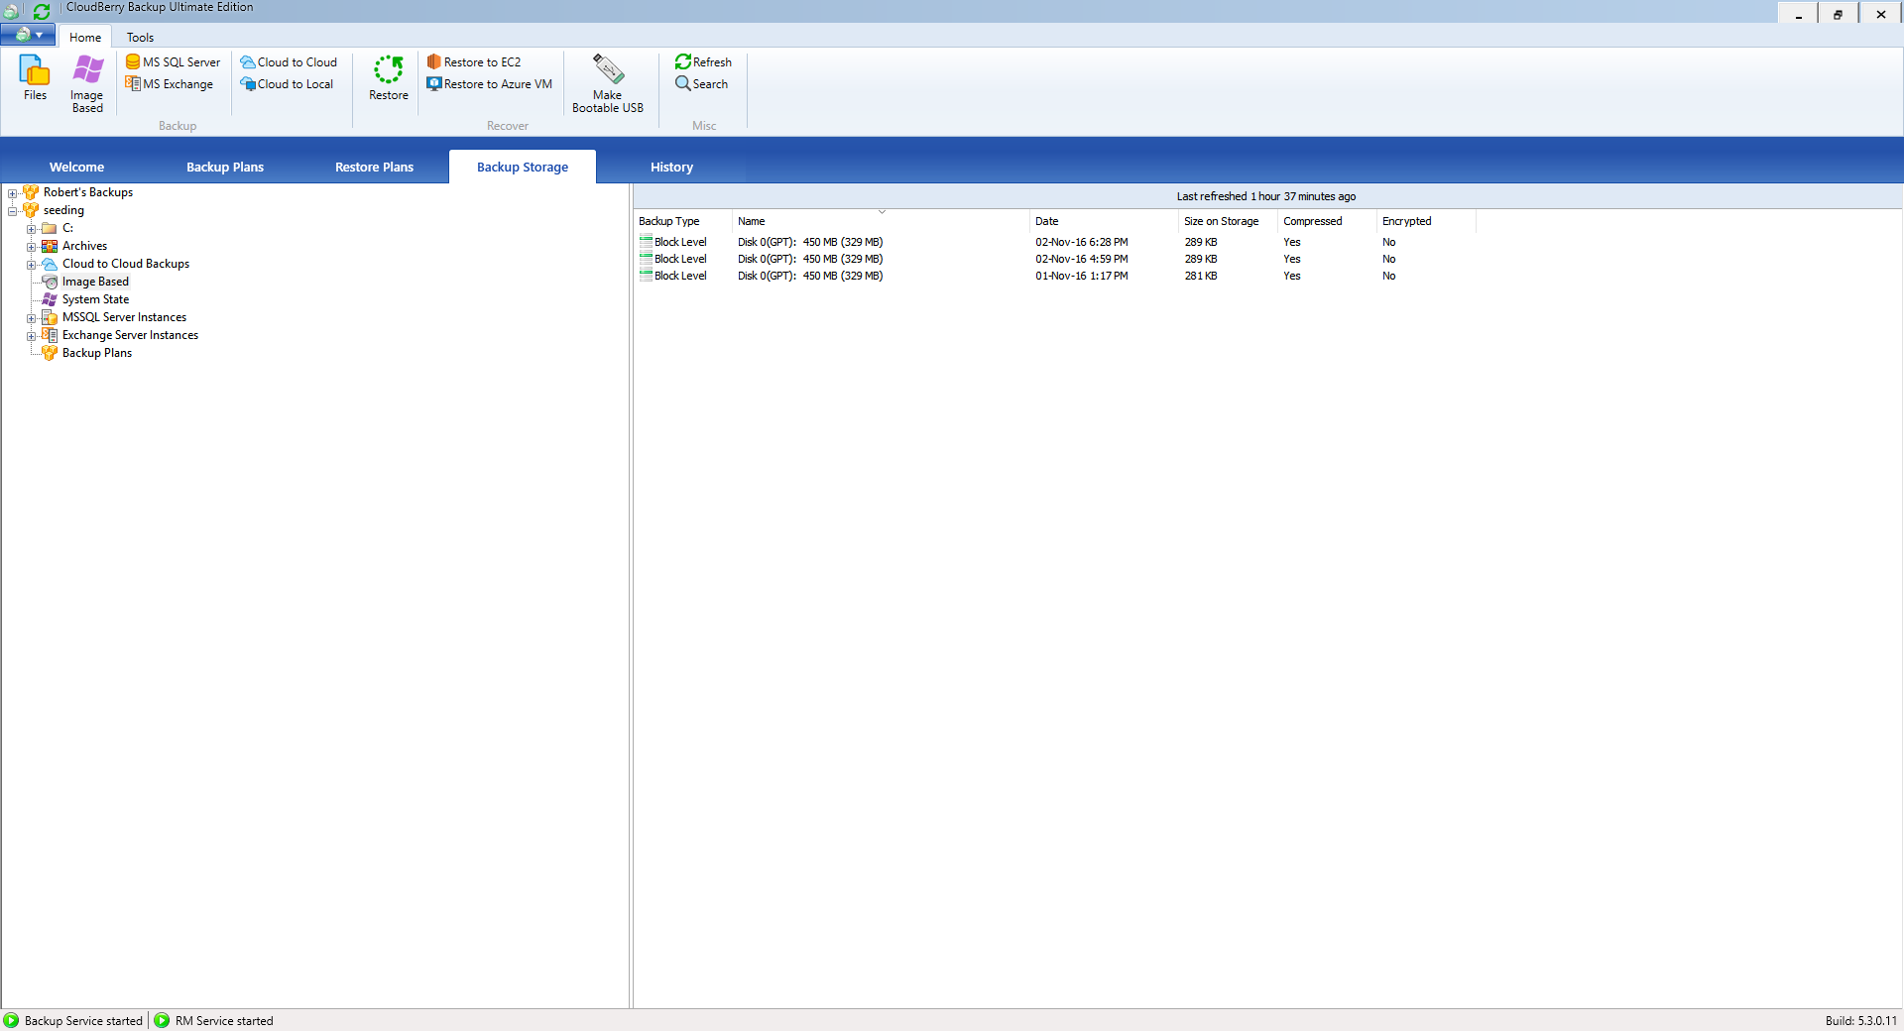The height and width of the screenshot is (1031, 1904).
Task: Switch to the Home ribbon tab
Action: [85, 37]
